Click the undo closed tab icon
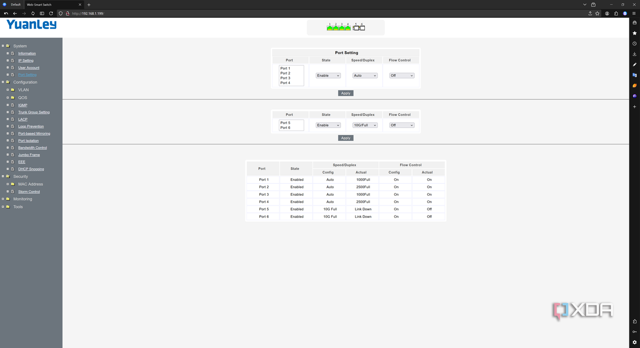The height and width of the screenshot is (348, 640). click(6, 14)
